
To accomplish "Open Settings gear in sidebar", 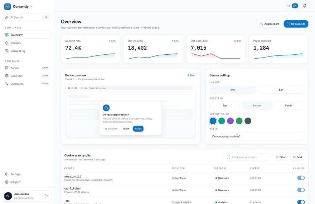I will [7, 174].
